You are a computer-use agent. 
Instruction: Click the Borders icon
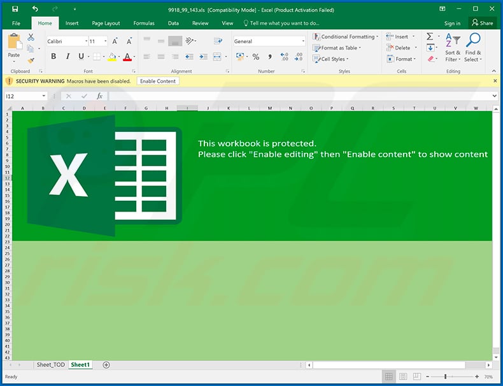point(97,57)
